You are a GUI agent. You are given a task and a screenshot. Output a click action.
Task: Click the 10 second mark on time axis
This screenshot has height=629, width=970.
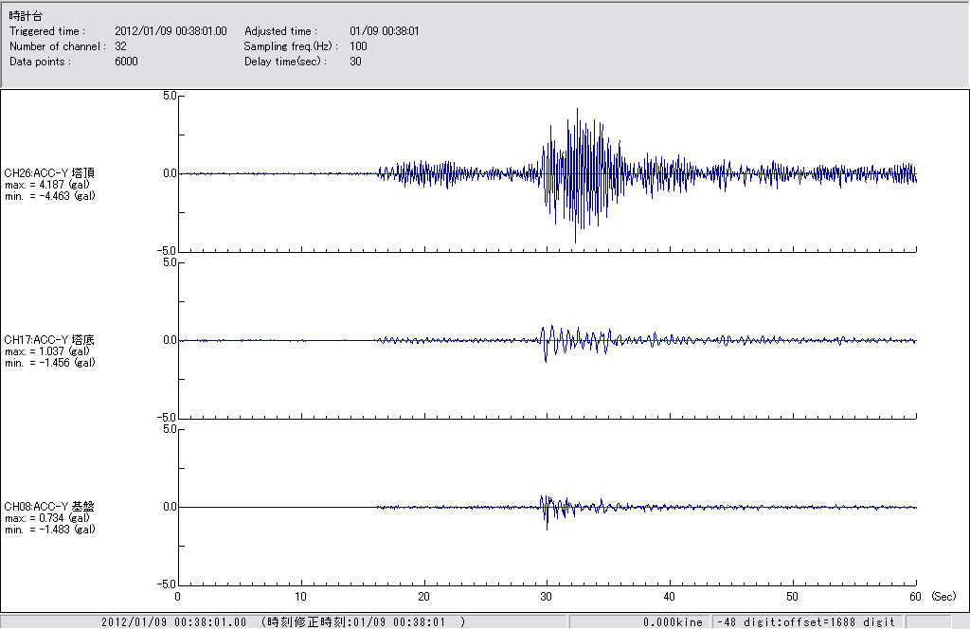pyautogui.click(x=300, y=597)
